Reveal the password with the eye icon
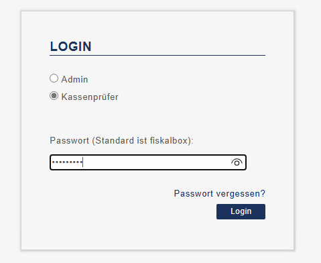 tap(237, 162)
